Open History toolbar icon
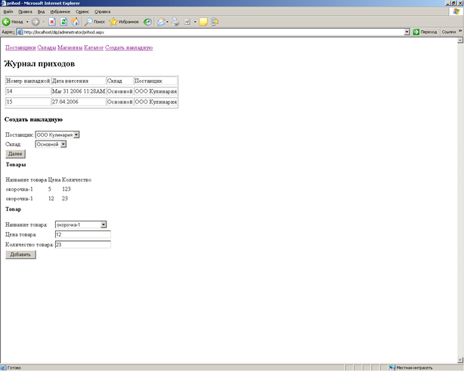 147,22
